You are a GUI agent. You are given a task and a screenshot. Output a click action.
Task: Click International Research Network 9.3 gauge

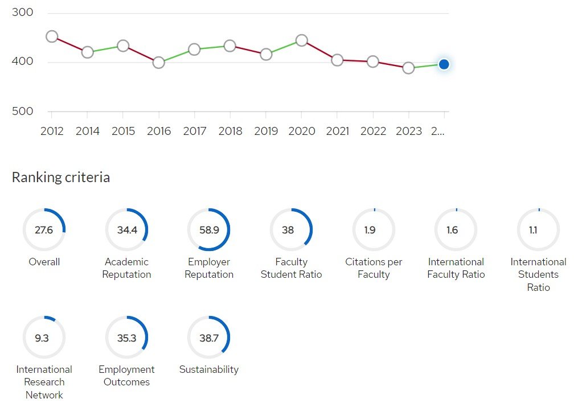tap(44, 338)
